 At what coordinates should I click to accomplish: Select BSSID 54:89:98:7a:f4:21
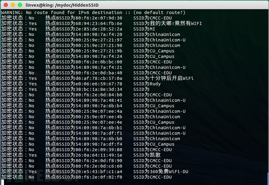coord(99,67)
